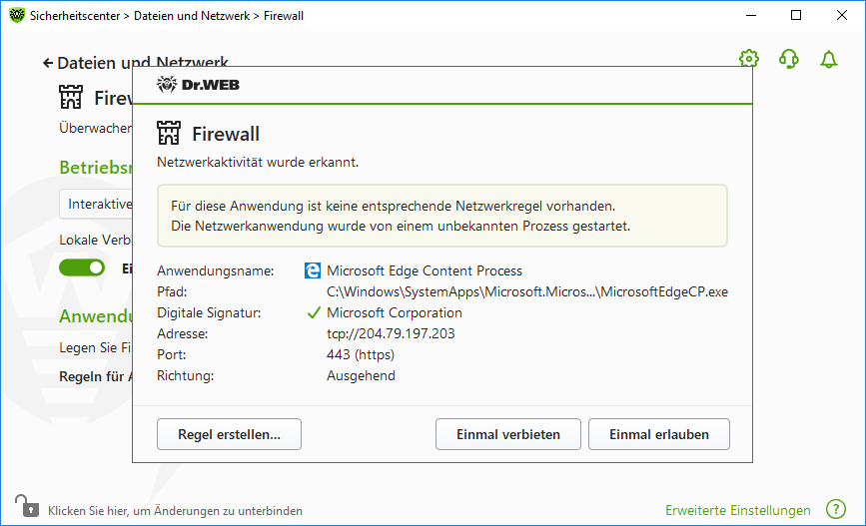The image size is (866, 526).
Task: Click the Regel erstellen button
Action: pos(229,434)
